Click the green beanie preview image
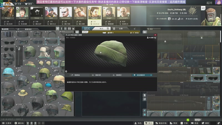The image size is (222, 125). [x=111, y=53]
